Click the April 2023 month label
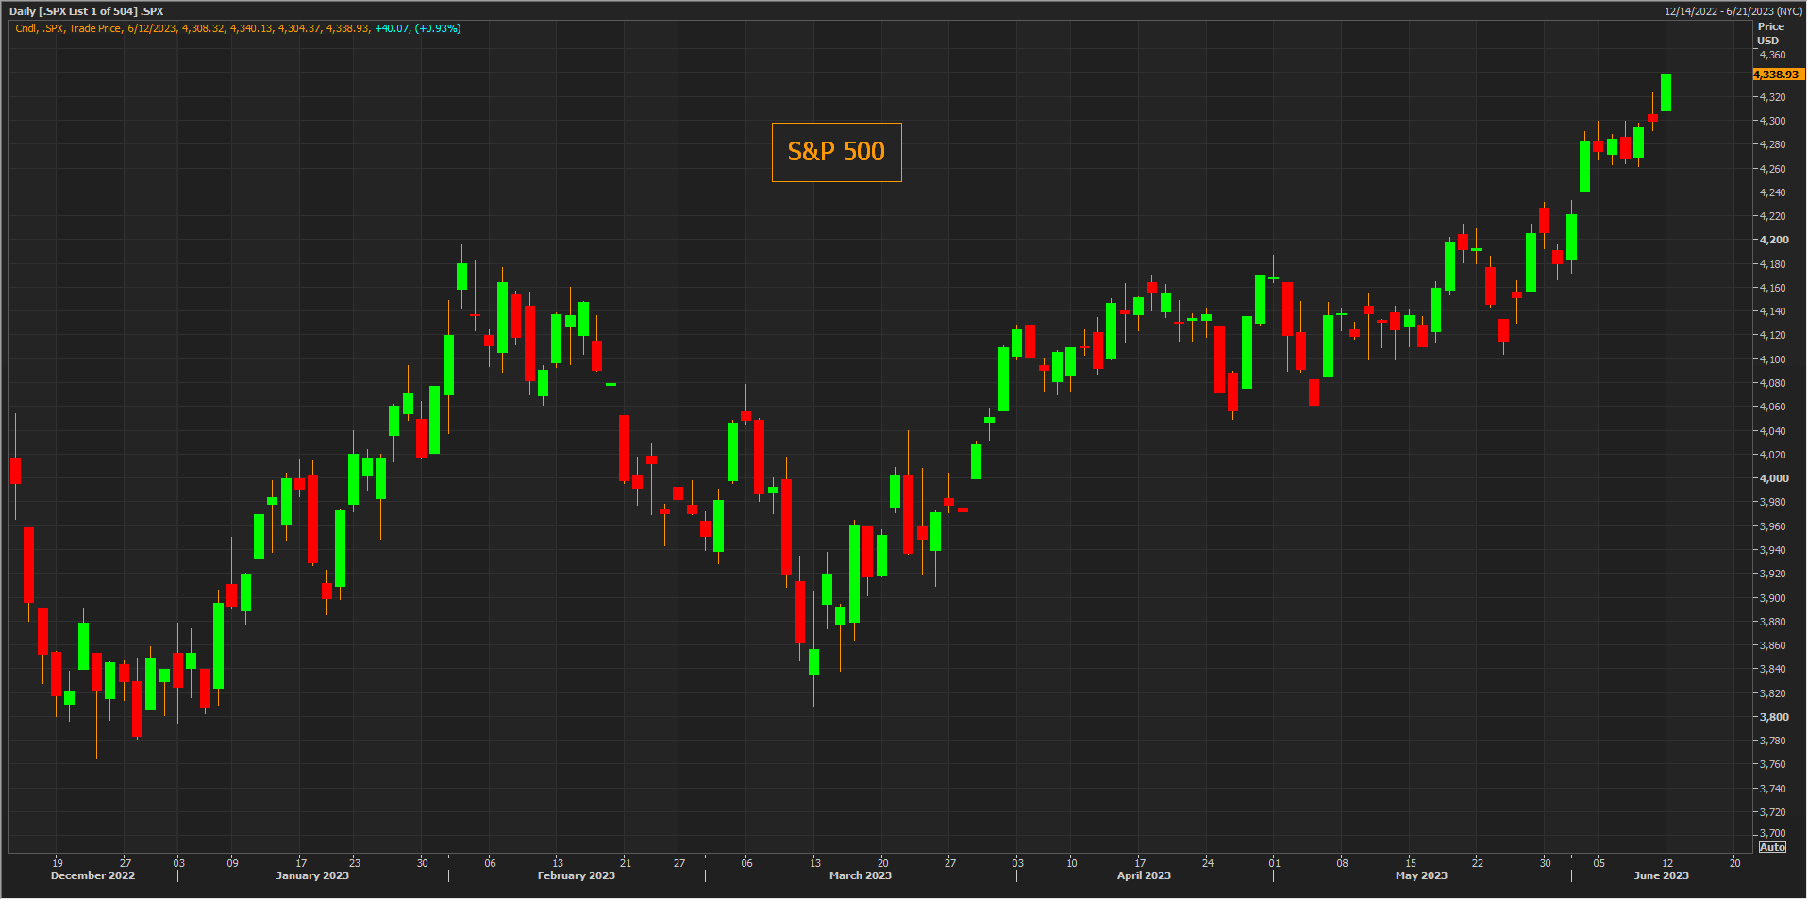The height and width of the screenshot is (900, 1808). 1144,876
